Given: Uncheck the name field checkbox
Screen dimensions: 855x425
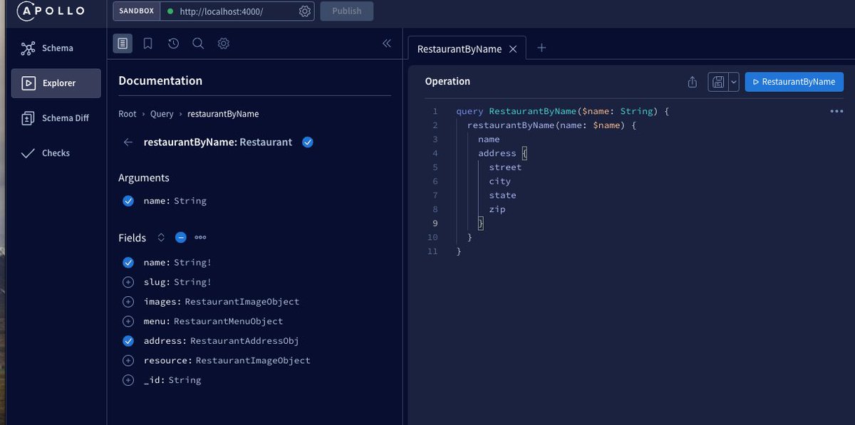Looking at the screenshot, I should pyautogui.click(x=128, y=262).
